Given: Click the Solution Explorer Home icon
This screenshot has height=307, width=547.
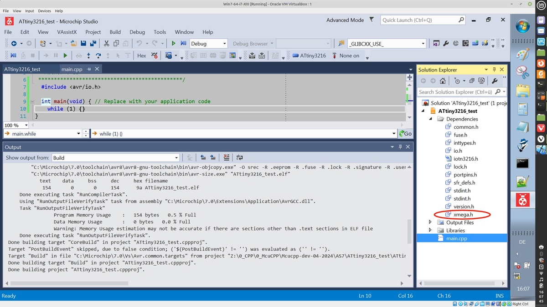Looking at the screenshot, I should click(x=443, y=81).
